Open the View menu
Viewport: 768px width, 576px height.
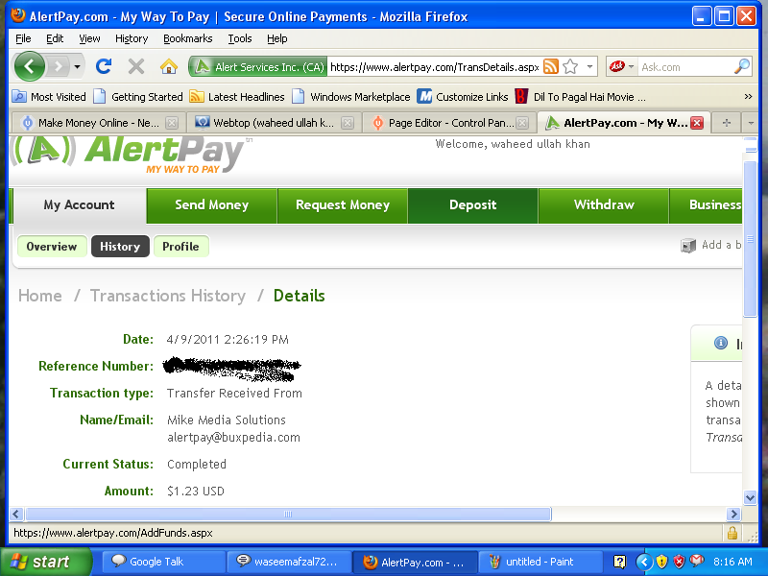pyautogui.click(x=89, y=38)
